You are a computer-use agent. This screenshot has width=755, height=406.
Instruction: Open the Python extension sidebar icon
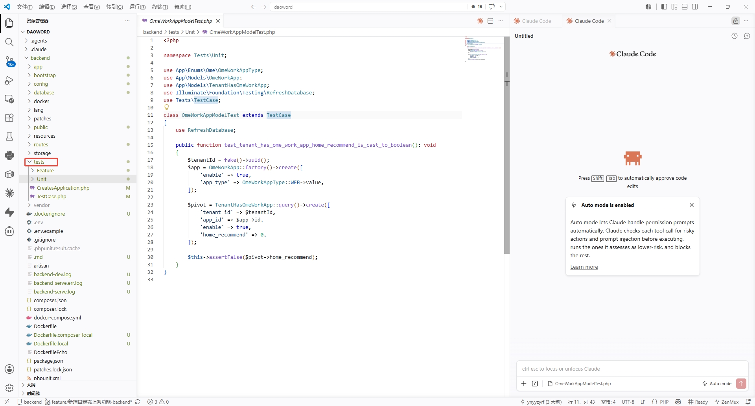(9, 155)
